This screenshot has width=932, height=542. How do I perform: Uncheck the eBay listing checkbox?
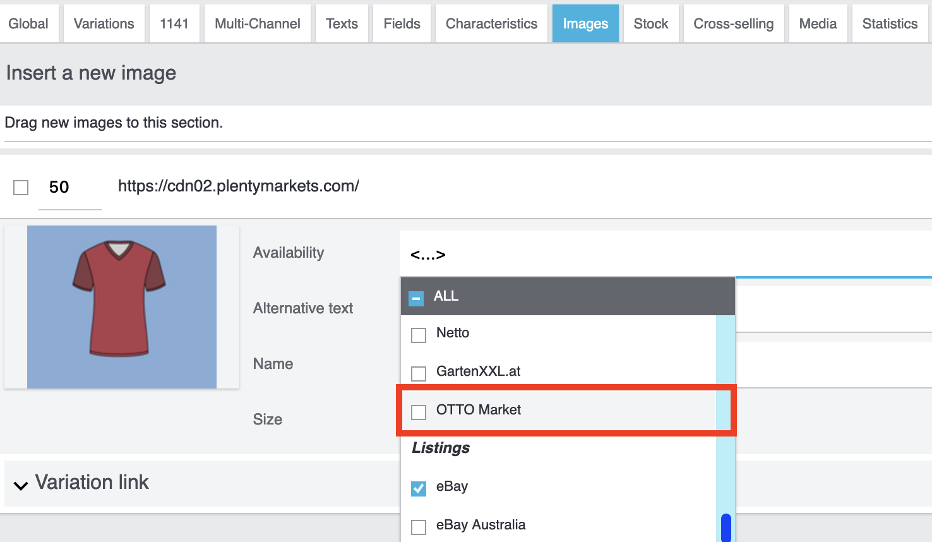pos(419,488)
